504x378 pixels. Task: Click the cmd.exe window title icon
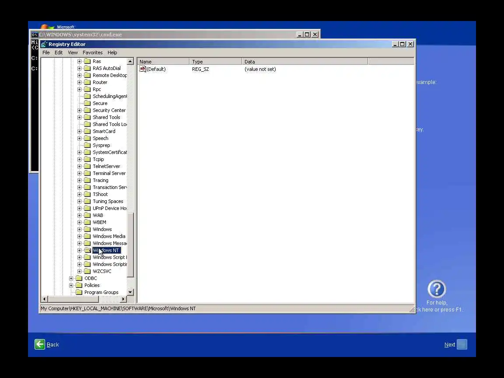tap(35, 35)
